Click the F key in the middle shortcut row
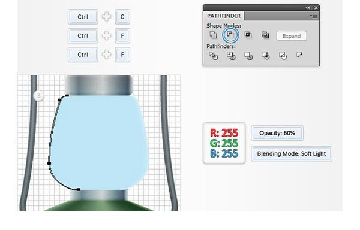Screen dimensions: 360x230 pyautogui.click(x=122, y=36)
